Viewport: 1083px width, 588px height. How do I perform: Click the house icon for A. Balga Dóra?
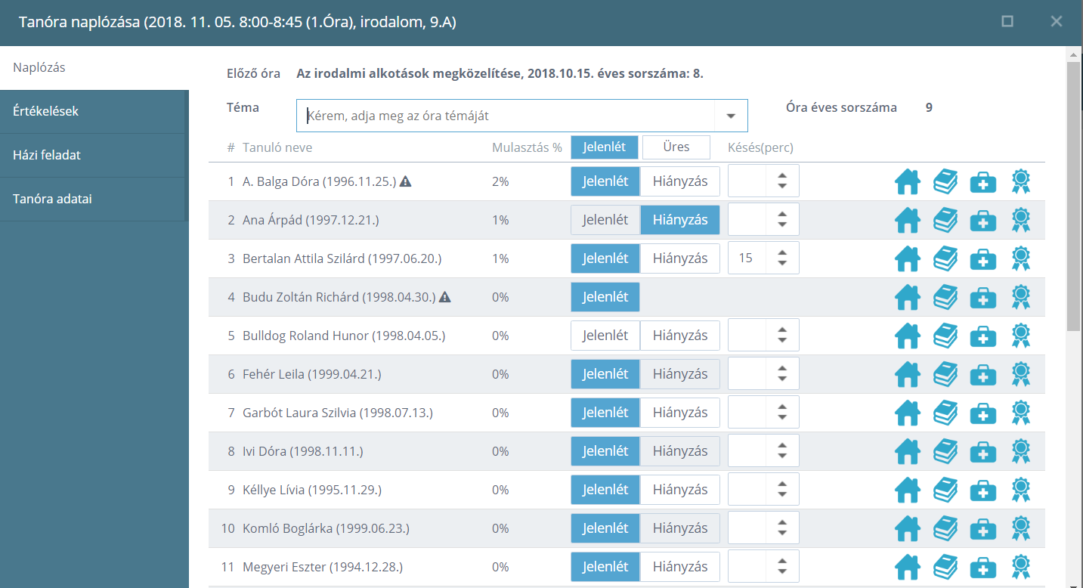click(908, 181)
